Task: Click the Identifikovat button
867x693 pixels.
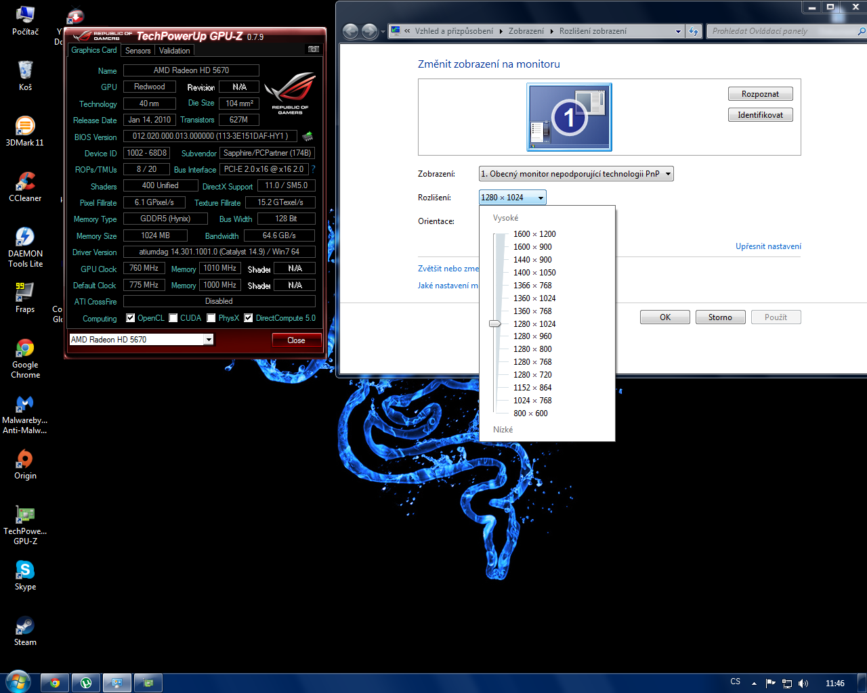Action: tap(760, 115)
